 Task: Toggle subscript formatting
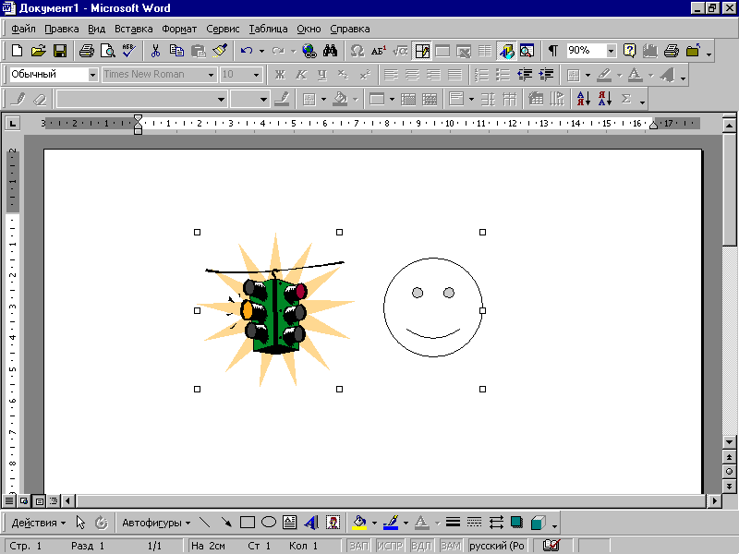click(x=344, y=75)
